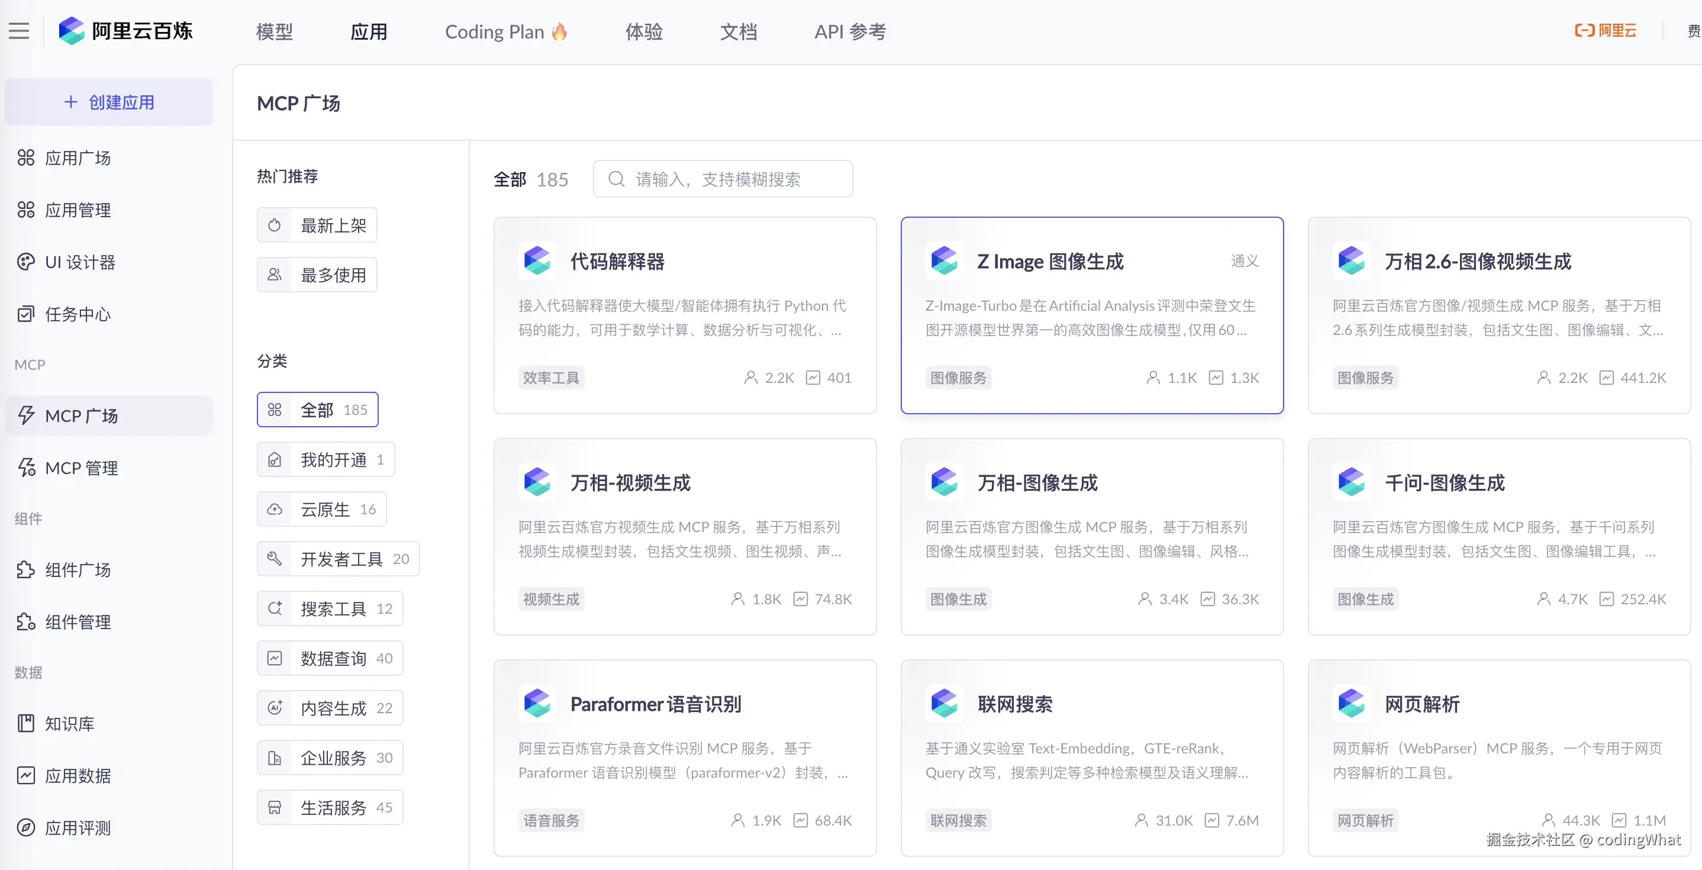This screenshot has width=1702, height=870.
Task: Select the 云原生 category filter
Action: 322,510
